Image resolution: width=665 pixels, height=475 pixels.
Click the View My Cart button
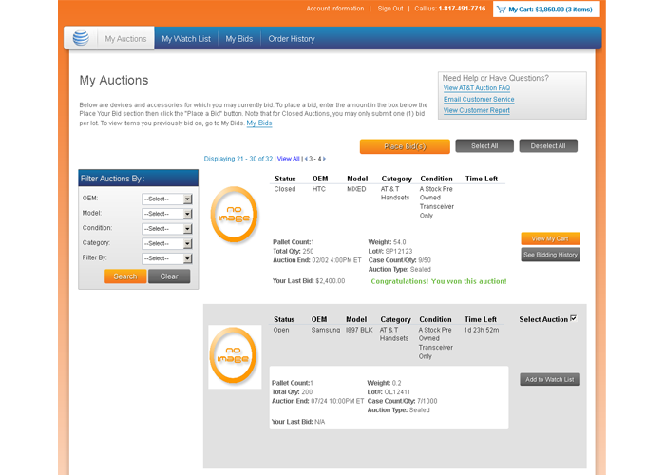(x=550, y=238)
